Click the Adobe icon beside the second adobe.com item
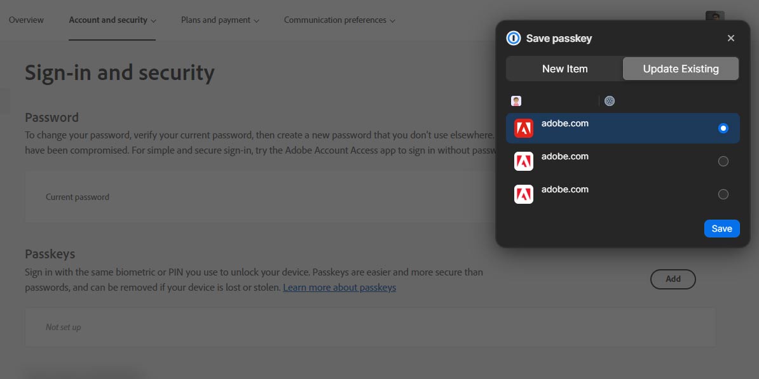The height and width of the screenshot is (379, 759). 523,161
